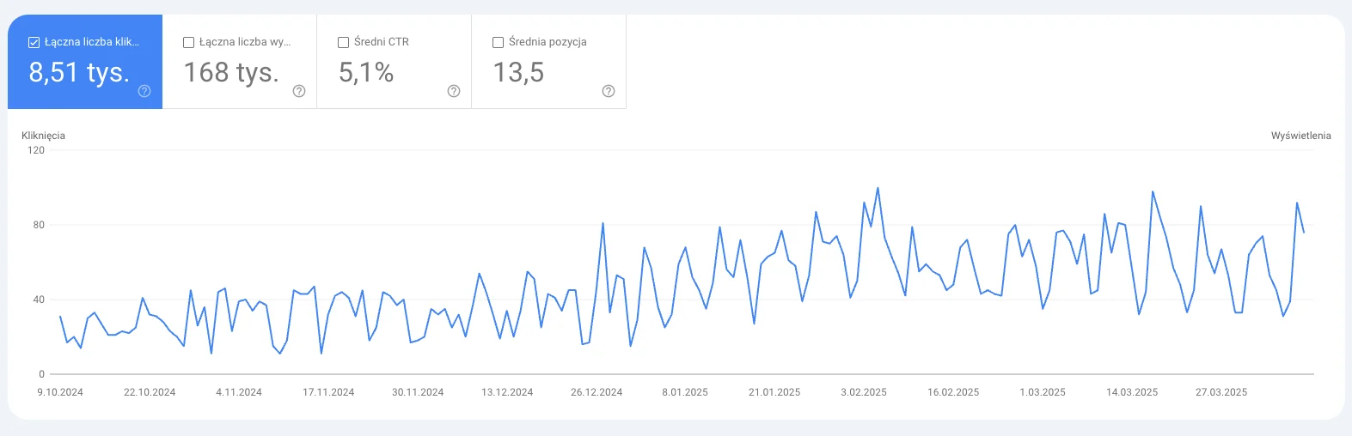The image size is (1352, 436).
Task: Click the 27.03.2025 date label
Action: point(1221,392)
